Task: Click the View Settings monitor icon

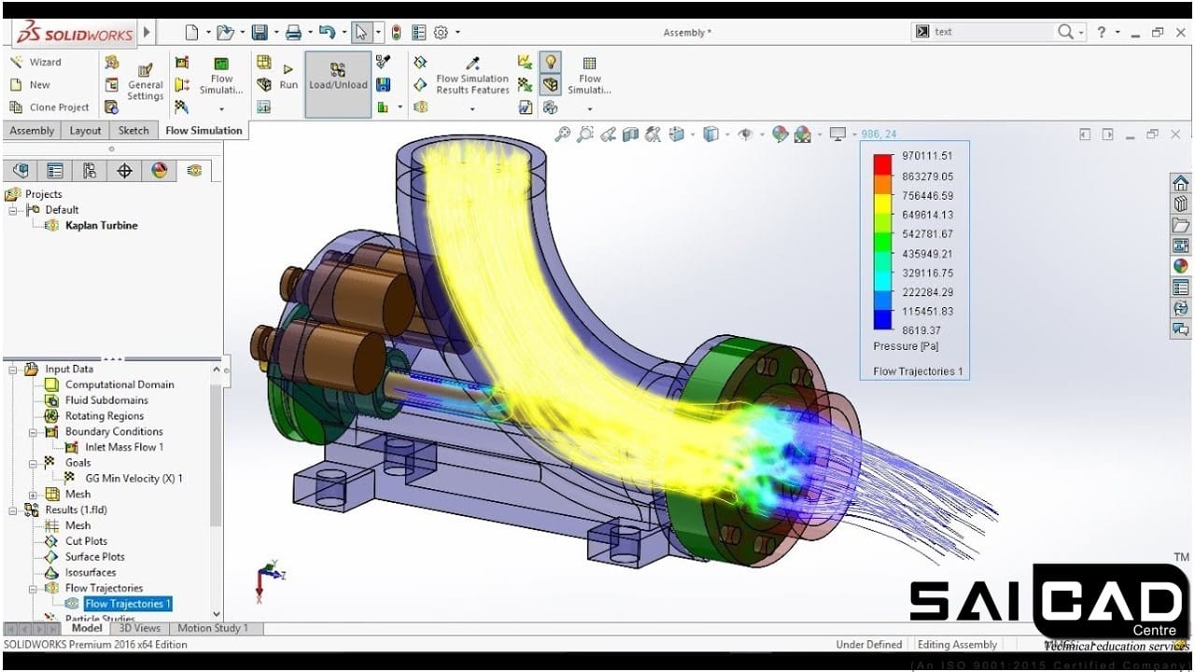Action: 837,134
